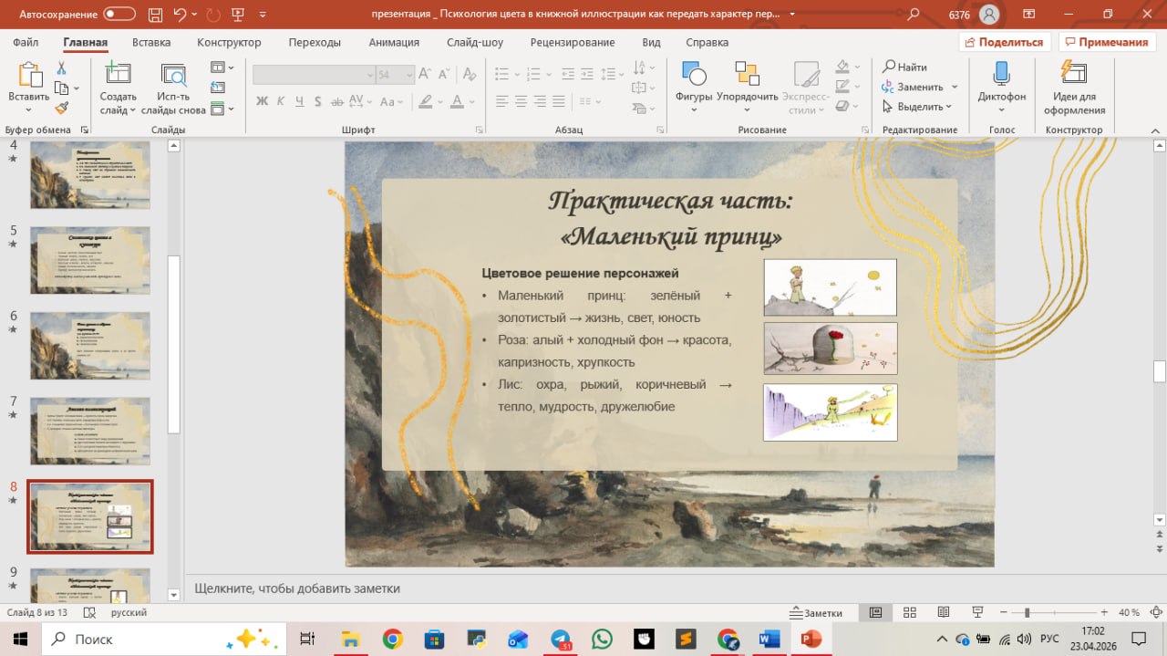Switch to the Animations tab (Анимация)

click(x=394, y=42)
